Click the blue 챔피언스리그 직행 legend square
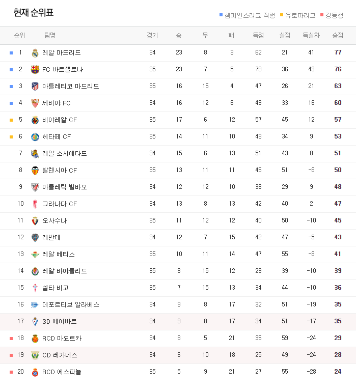356x392 pixels. tap(221, 15)
